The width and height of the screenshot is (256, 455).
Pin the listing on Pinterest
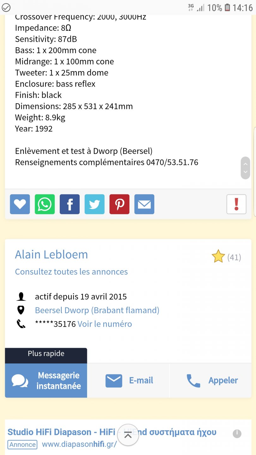point(119,204)
